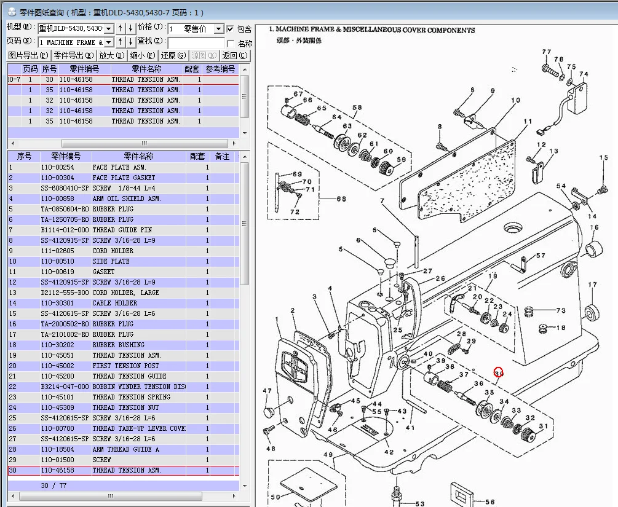
Task: Select row 22 BOBBIN WINDER TENSION
Action: [123, 387]
